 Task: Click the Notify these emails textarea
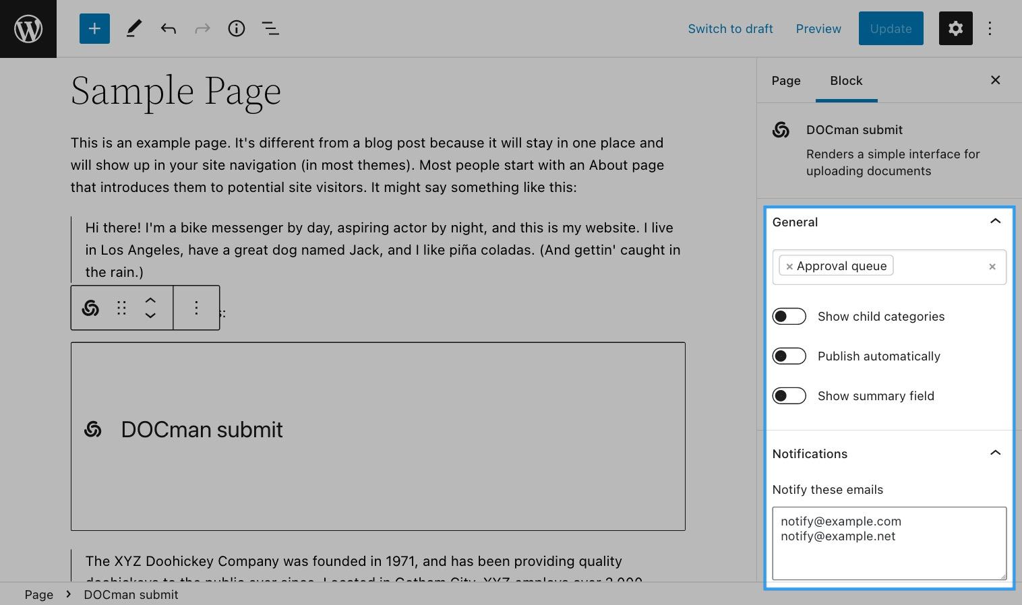pos(889,543)
